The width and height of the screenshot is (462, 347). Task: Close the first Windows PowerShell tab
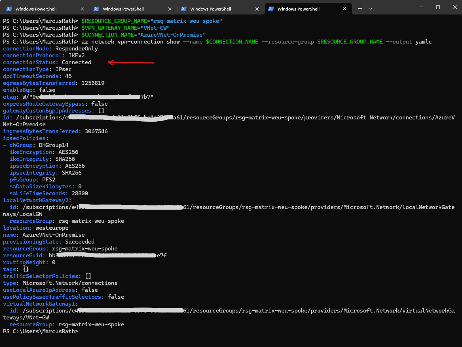tap(83, 9)
